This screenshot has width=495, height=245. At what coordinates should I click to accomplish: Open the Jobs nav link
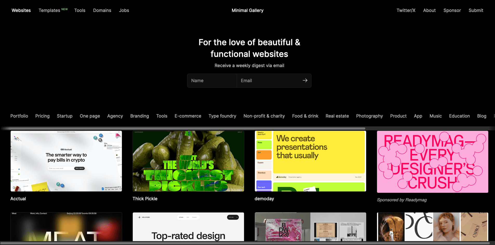click(x=124, y=10)
